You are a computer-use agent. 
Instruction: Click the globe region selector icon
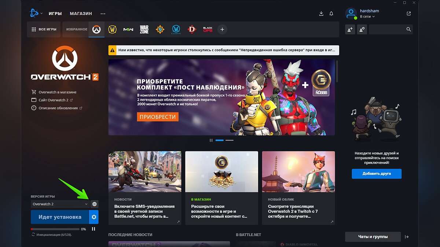tap(94, 204)
